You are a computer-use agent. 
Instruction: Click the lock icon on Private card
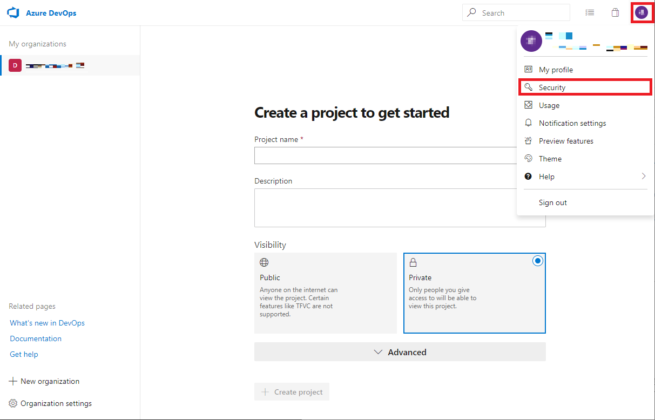(x=413, y=262)
